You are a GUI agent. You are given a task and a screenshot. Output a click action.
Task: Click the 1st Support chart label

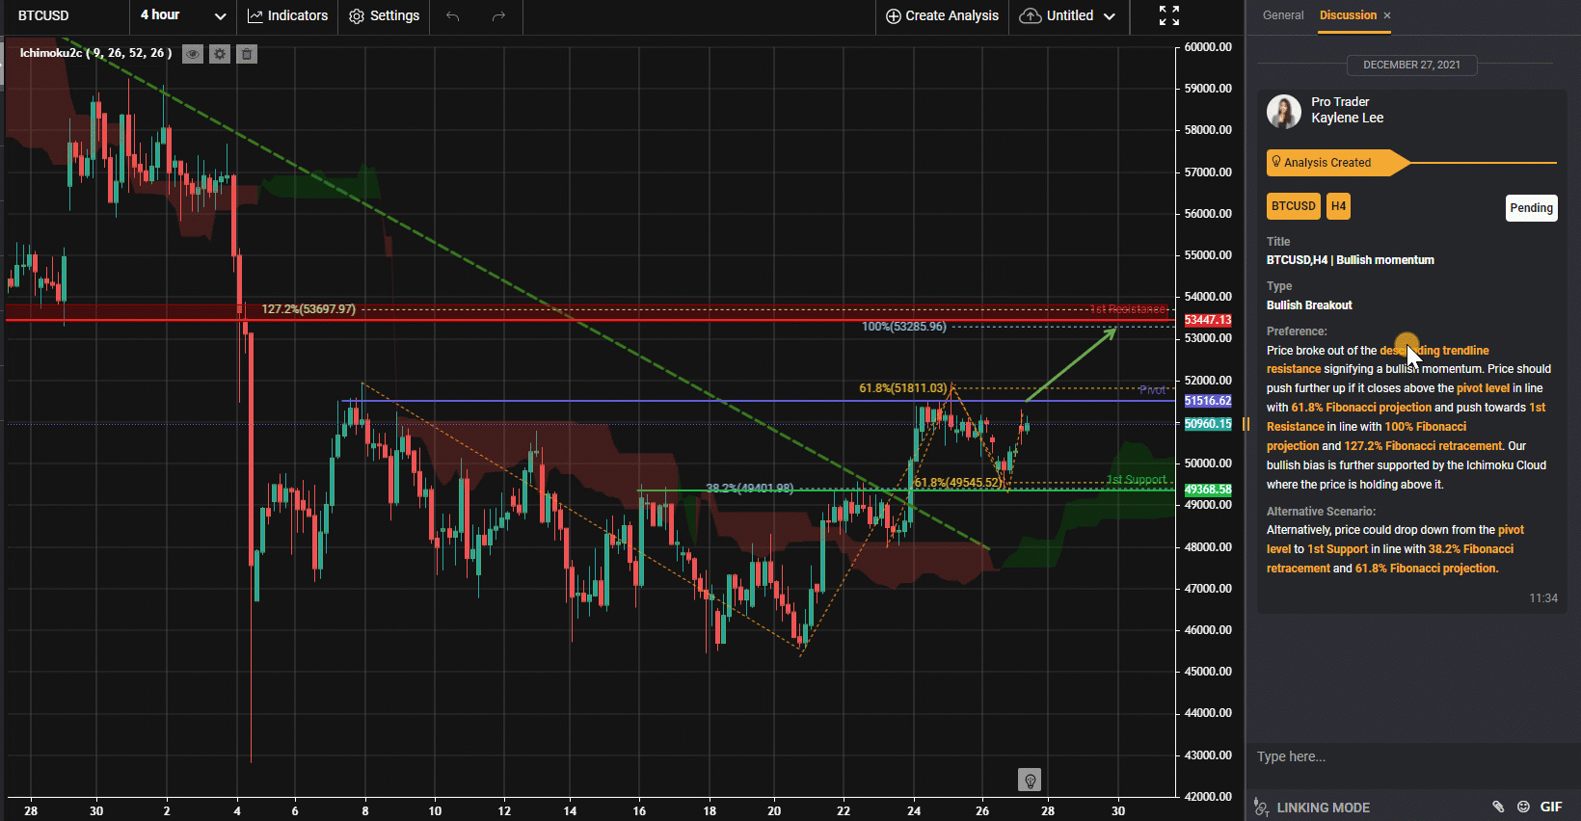[1137, 480]
